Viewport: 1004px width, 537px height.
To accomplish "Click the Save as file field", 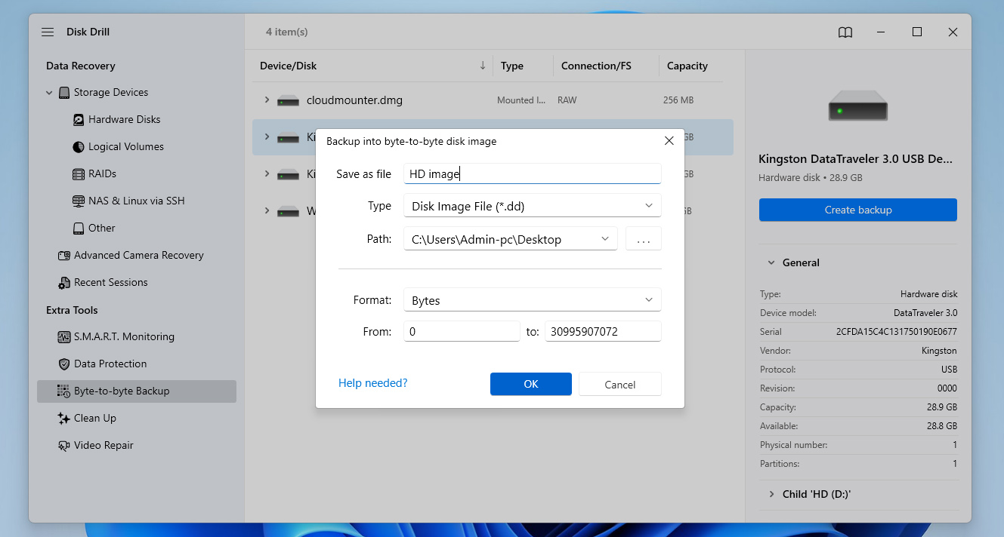I will click(533, 173).
